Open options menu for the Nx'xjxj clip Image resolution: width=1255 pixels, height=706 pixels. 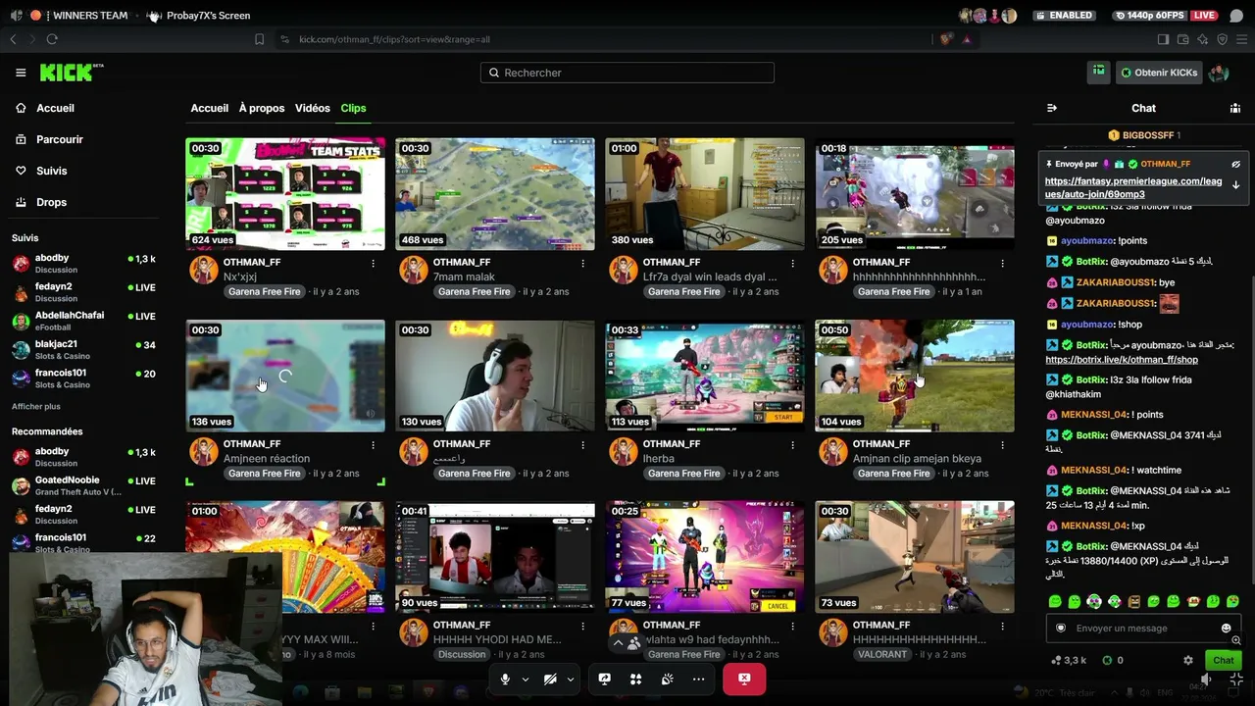pyautogui.click(x=373, y=263)
